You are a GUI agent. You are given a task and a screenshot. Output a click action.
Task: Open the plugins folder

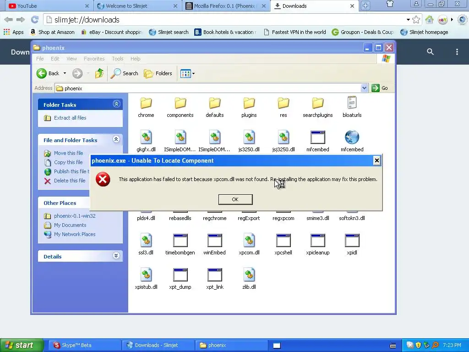click(x=249, y=107)
